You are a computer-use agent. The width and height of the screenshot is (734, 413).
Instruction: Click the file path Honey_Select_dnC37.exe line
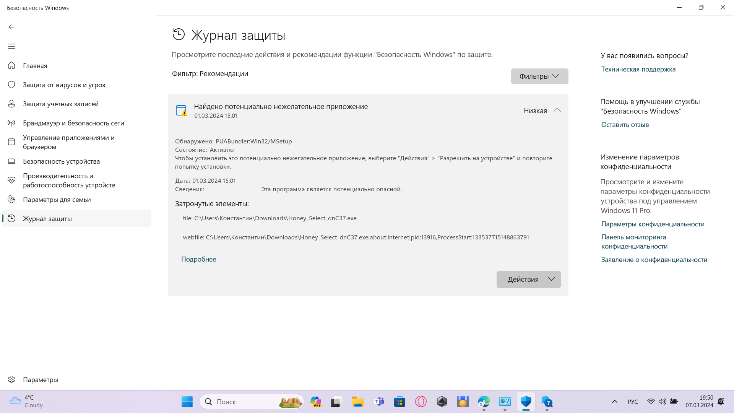pos(270,218)
